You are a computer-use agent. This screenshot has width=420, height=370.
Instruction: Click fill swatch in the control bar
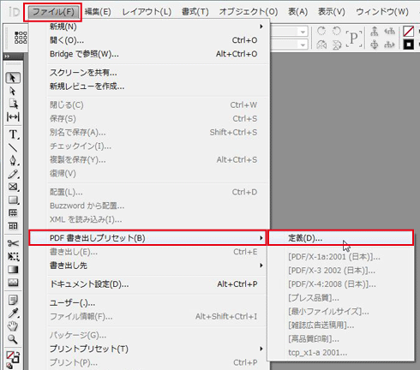point(409,31)
